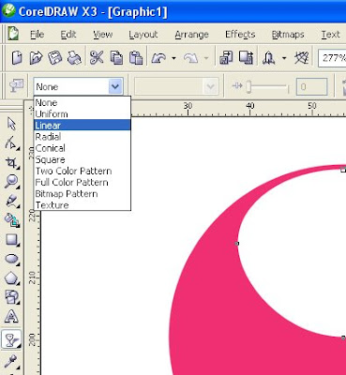Open the Text menu

click(330, 35)
